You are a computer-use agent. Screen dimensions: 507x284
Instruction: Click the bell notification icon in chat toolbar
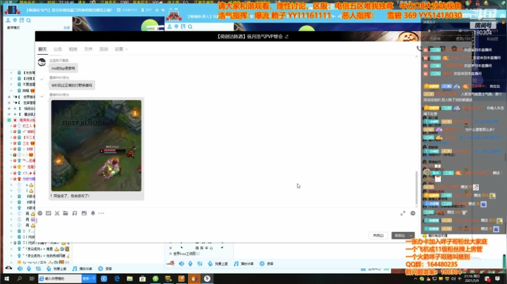click(93, 213)
